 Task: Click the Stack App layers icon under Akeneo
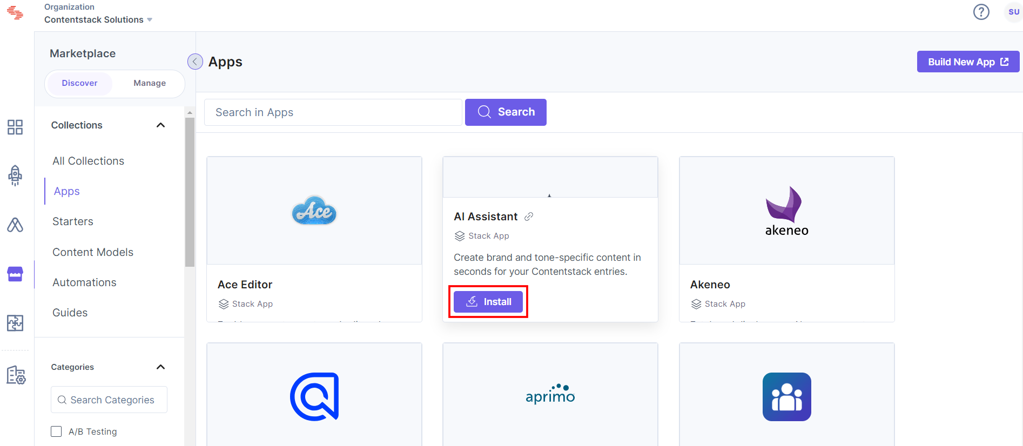pyautogui.click(x=696, y=304)
